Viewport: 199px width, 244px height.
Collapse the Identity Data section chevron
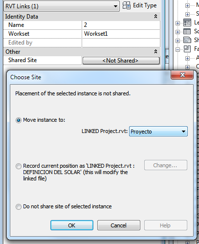click(x=155, y=16)
